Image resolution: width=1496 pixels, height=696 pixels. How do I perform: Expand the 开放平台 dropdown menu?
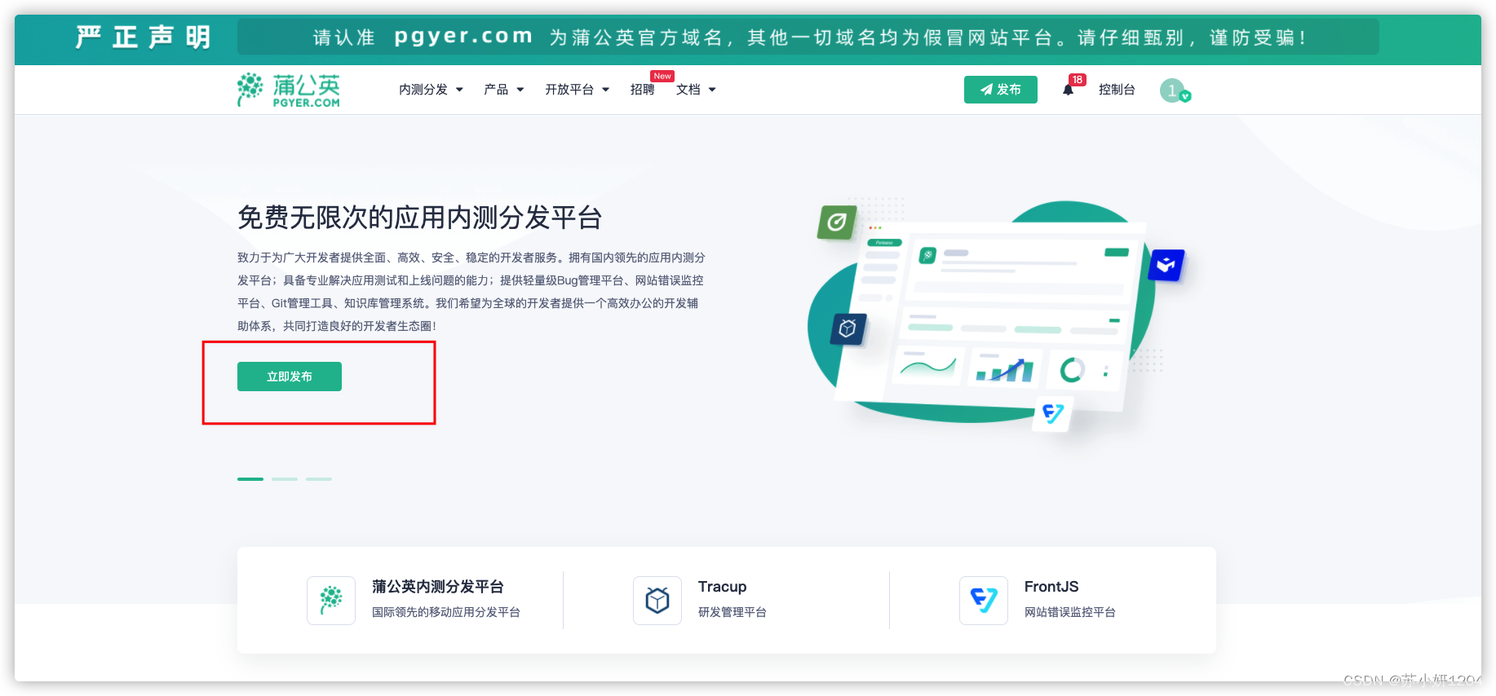coord(577,90)
